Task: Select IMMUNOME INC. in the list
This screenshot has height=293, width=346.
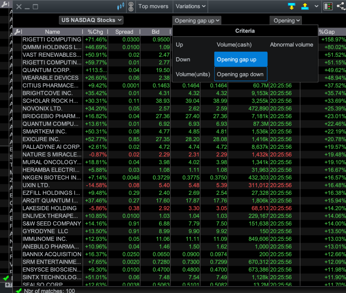Action: [x=45, y=239]
